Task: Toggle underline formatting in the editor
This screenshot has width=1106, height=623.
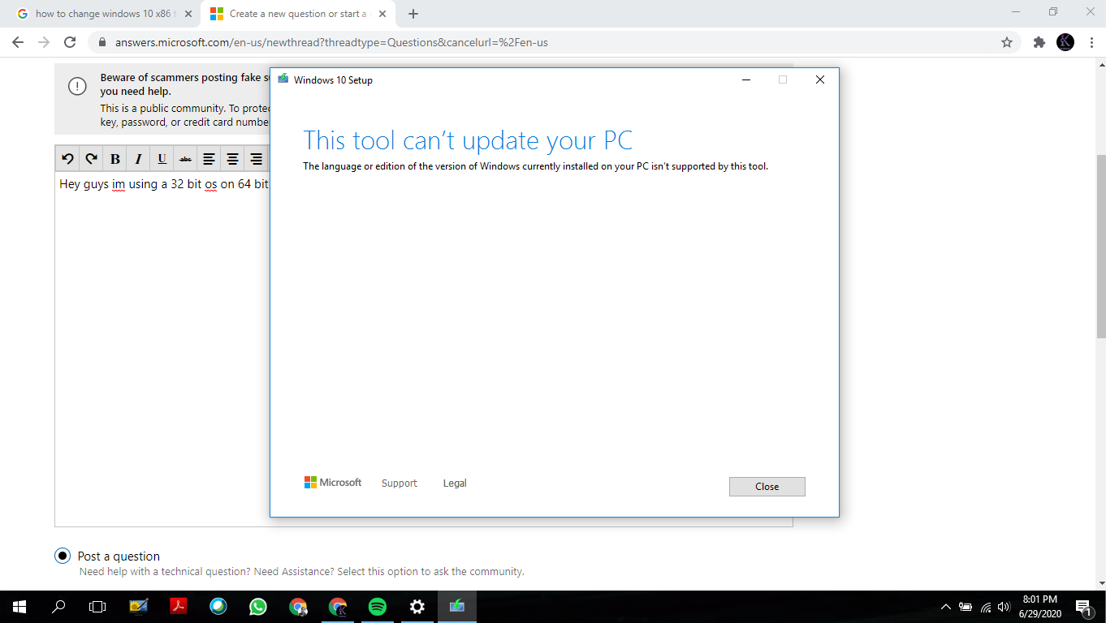Action: coord(162,158)
